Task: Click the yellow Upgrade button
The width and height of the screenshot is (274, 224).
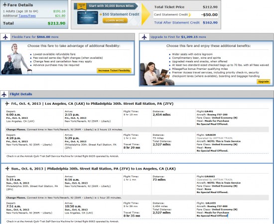Action: pyautogui.click(x=264, y=81)
